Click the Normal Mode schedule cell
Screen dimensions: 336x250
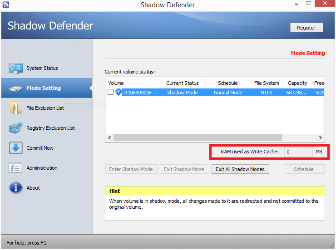coord(228,93)
